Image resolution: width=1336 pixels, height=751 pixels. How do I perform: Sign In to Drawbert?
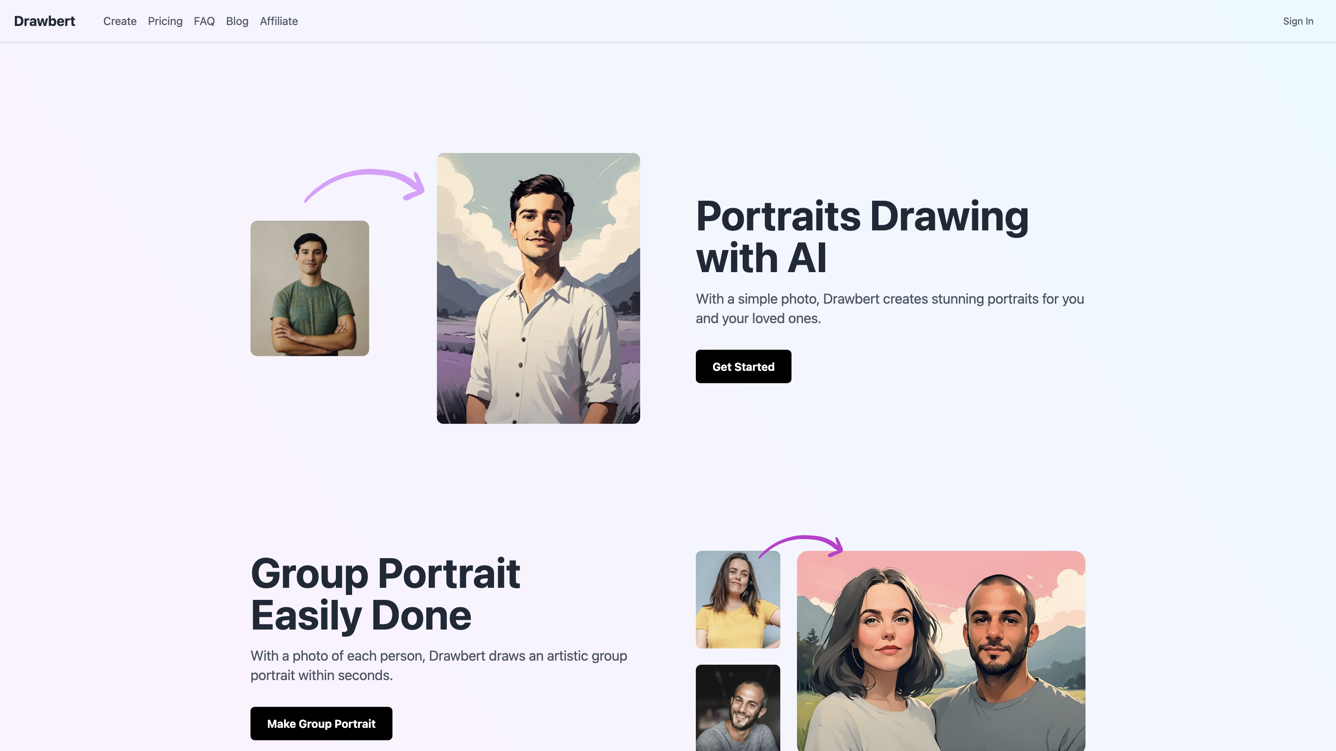coord(1298,21)
